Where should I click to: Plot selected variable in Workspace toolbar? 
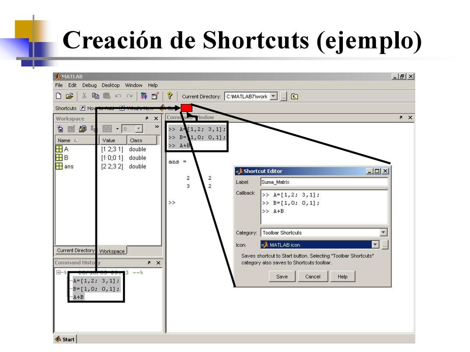point(107,129)
